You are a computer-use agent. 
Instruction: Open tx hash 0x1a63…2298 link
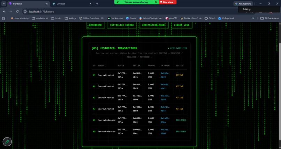pyautogui.click(x=165, y=98)
